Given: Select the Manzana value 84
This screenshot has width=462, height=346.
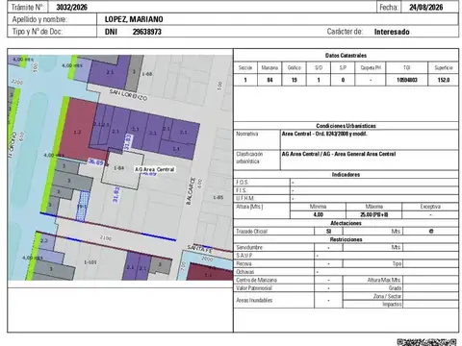Looking at the screenshot, I should [269, 80].
